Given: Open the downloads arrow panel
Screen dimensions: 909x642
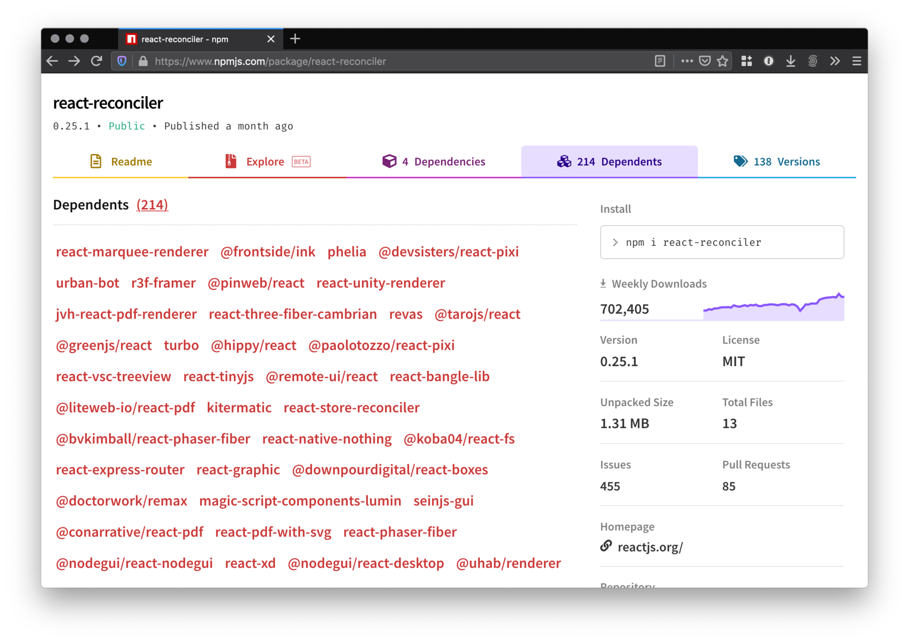Looking at the screenshot, I should [x=790, y=61].
